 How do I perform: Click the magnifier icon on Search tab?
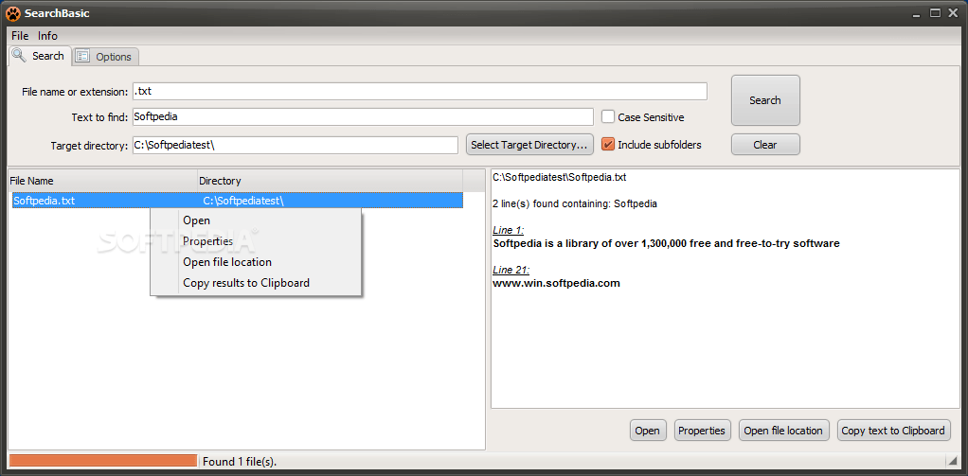pos(19,55)
